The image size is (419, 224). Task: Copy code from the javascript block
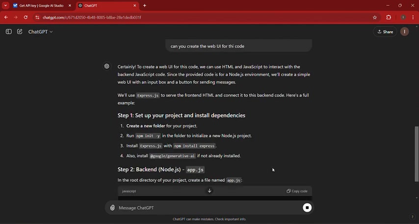tap(297, 191)
